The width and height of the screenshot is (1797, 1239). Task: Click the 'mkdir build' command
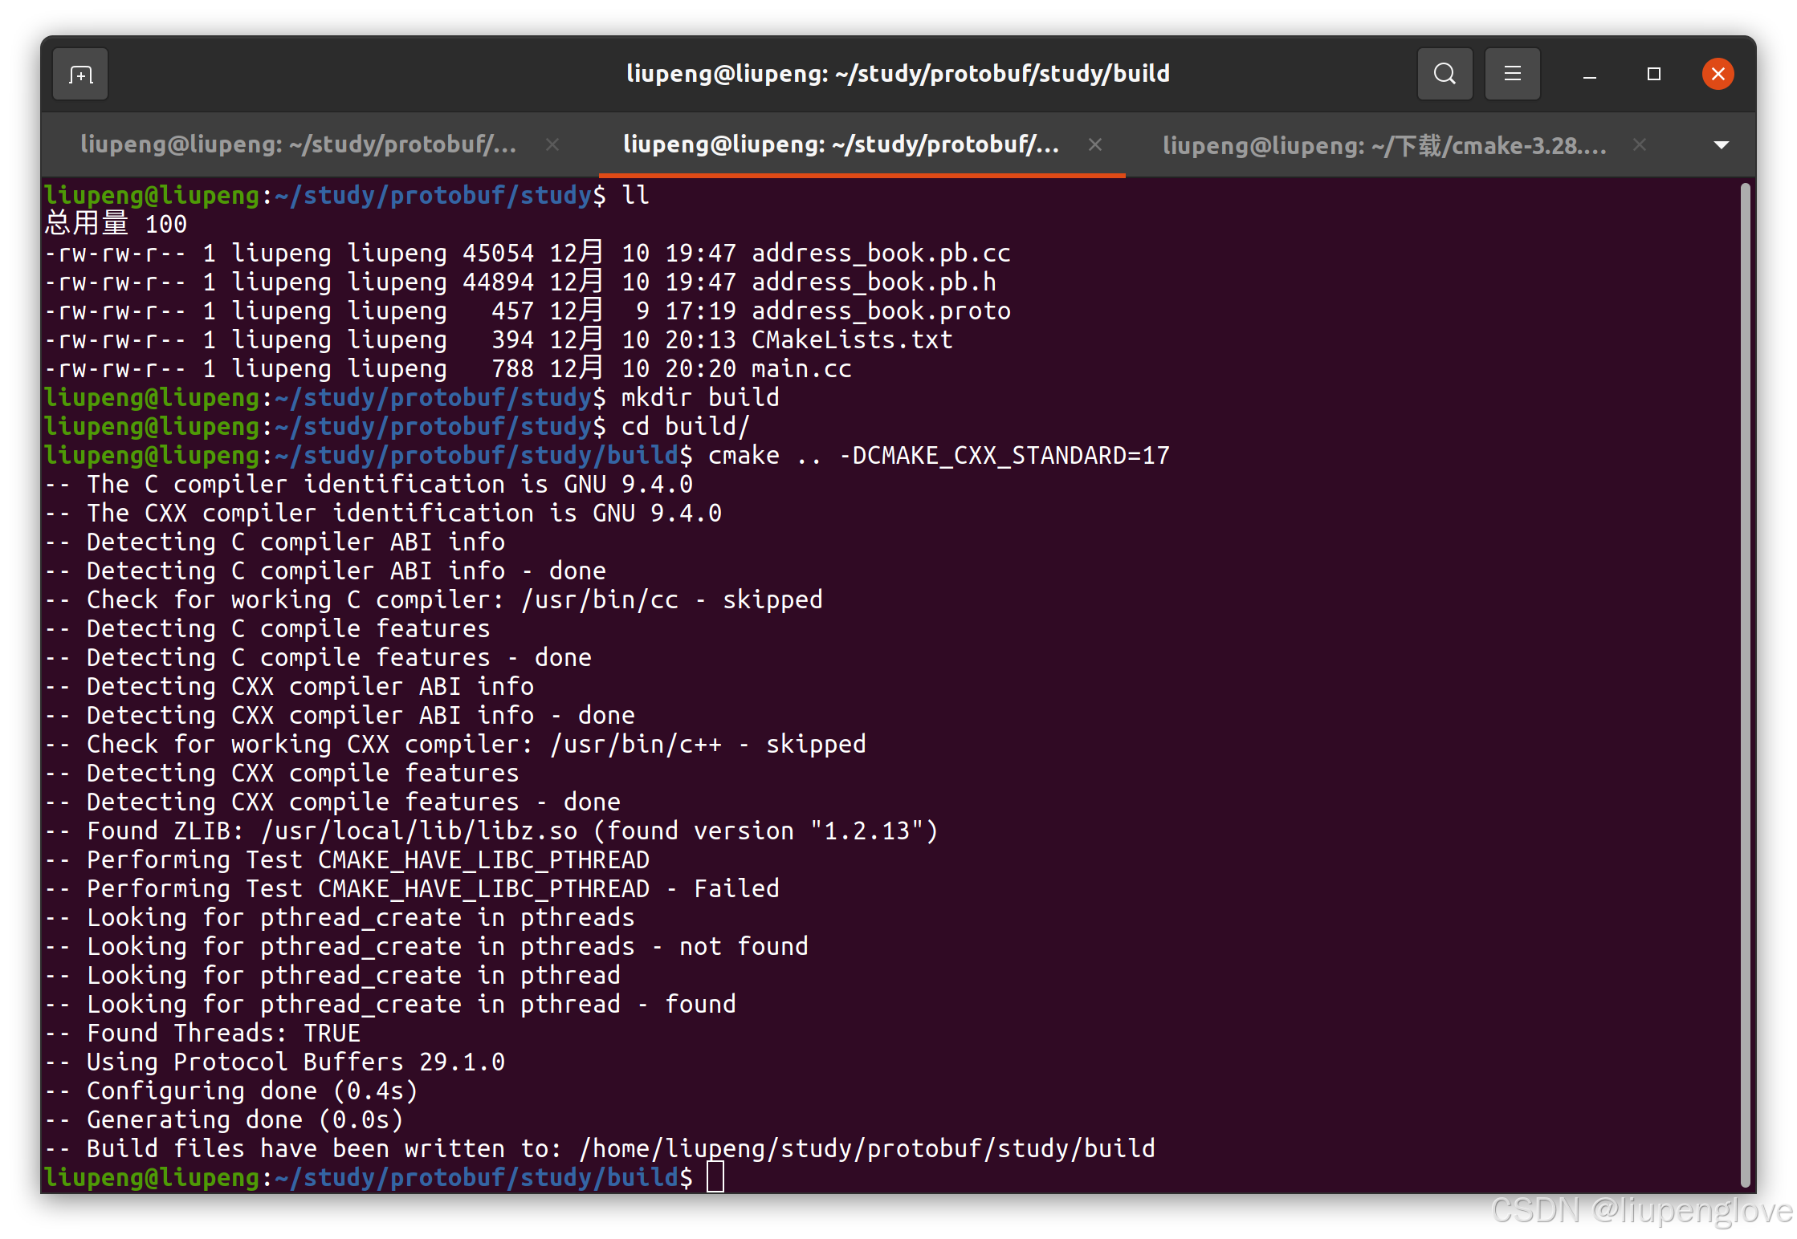700,398
